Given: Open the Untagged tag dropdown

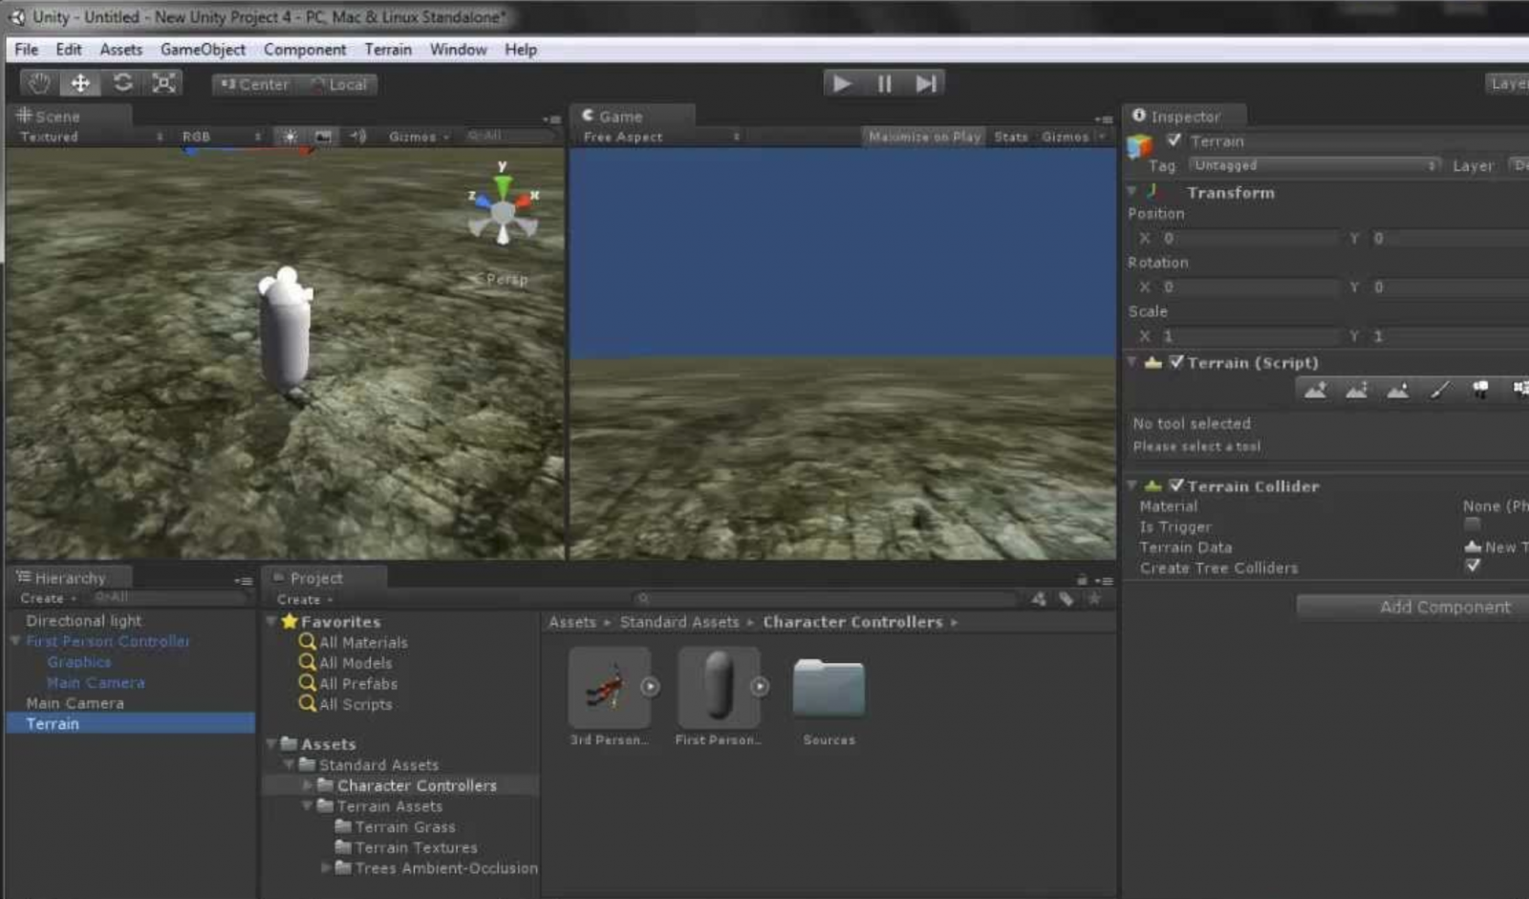Looking at the screenshot, I should [1314, 165].
